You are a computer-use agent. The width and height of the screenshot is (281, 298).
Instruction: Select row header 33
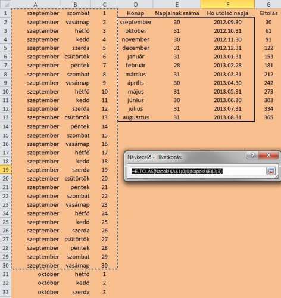[x=5, y=292]
